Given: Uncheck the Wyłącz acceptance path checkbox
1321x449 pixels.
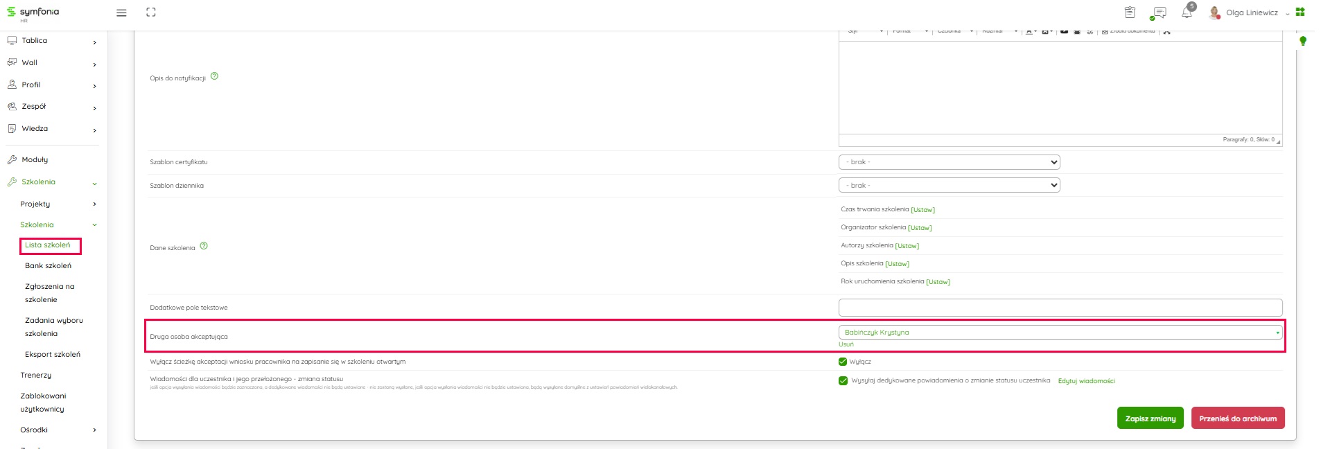Looking at the screenshot, I should point(843,362).
